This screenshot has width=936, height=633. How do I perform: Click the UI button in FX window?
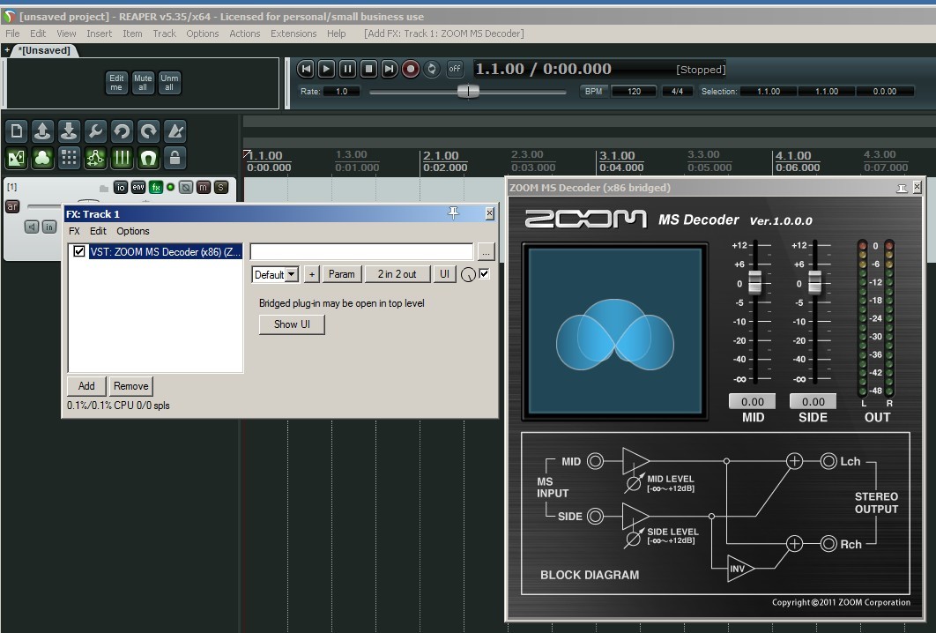(445, 274)
